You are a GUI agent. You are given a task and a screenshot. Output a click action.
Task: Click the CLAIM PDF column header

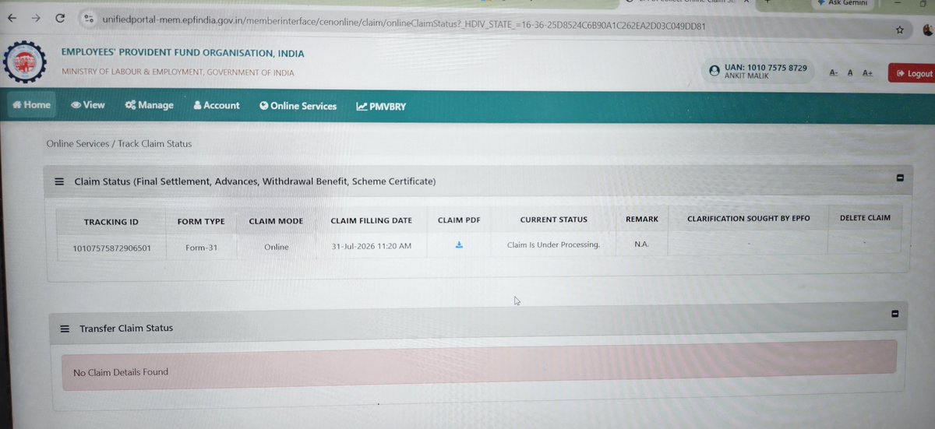[x=459, y=220]
